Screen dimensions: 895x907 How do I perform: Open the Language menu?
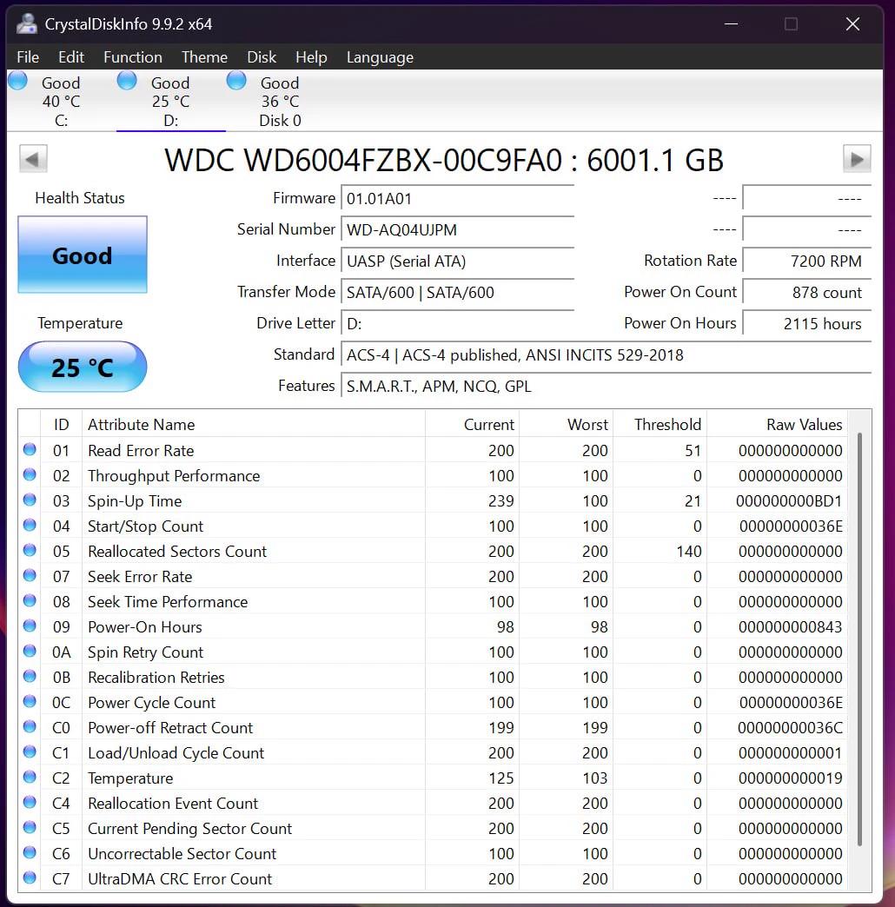point(380,57)
